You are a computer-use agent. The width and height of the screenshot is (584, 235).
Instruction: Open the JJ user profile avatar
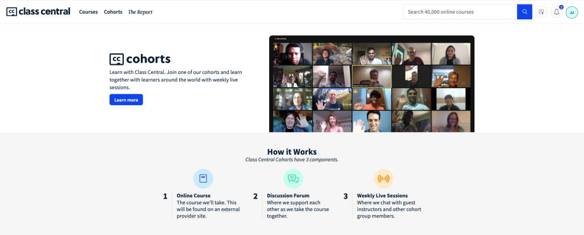pos(571,13)
